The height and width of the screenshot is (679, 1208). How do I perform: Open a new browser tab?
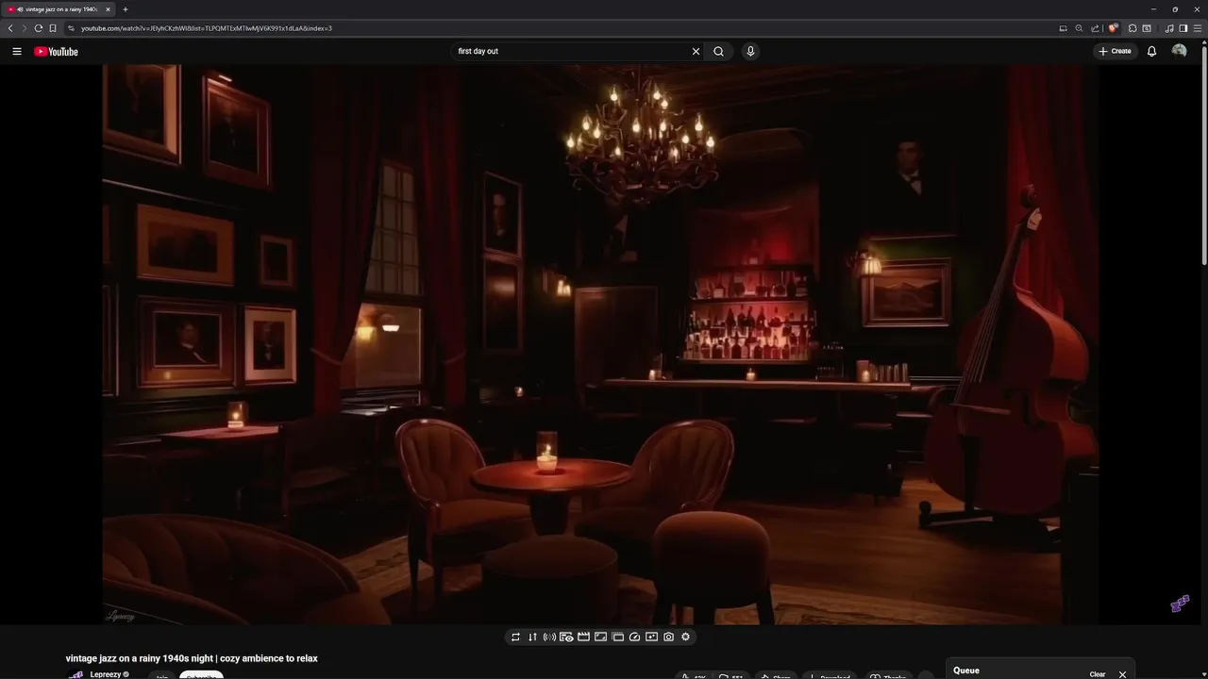tap(126, 9)
